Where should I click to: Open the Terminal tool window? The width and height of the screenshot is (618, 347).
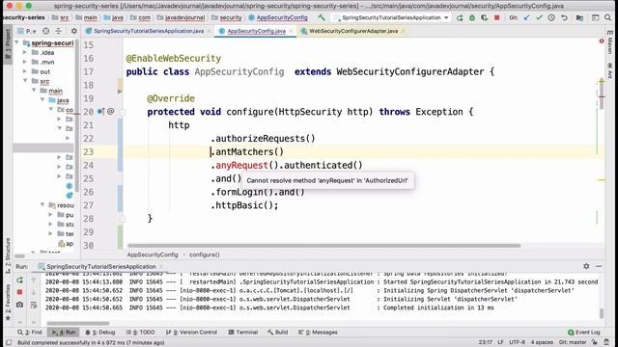[242, 332]
